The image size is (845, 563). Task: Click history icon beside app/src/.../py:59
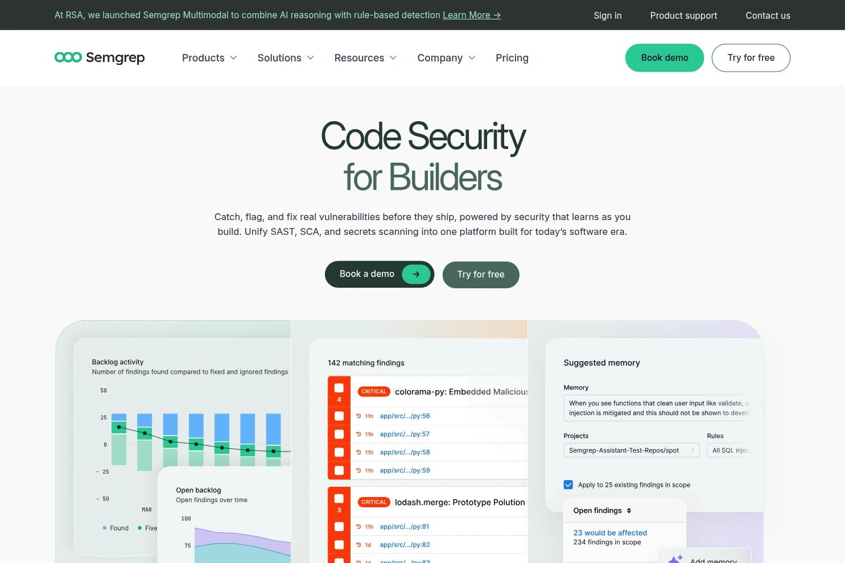point(358,471)
